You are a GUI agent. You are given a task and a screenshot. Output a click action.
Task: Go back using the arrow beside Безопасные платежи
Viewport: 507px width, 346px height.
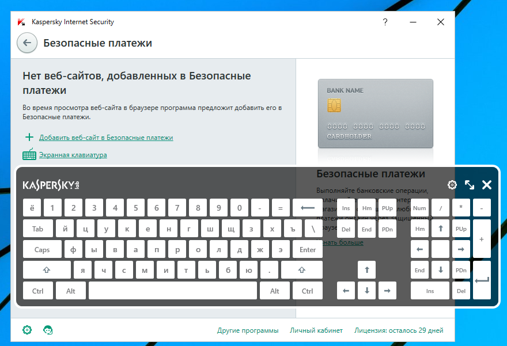coord(27,43)
